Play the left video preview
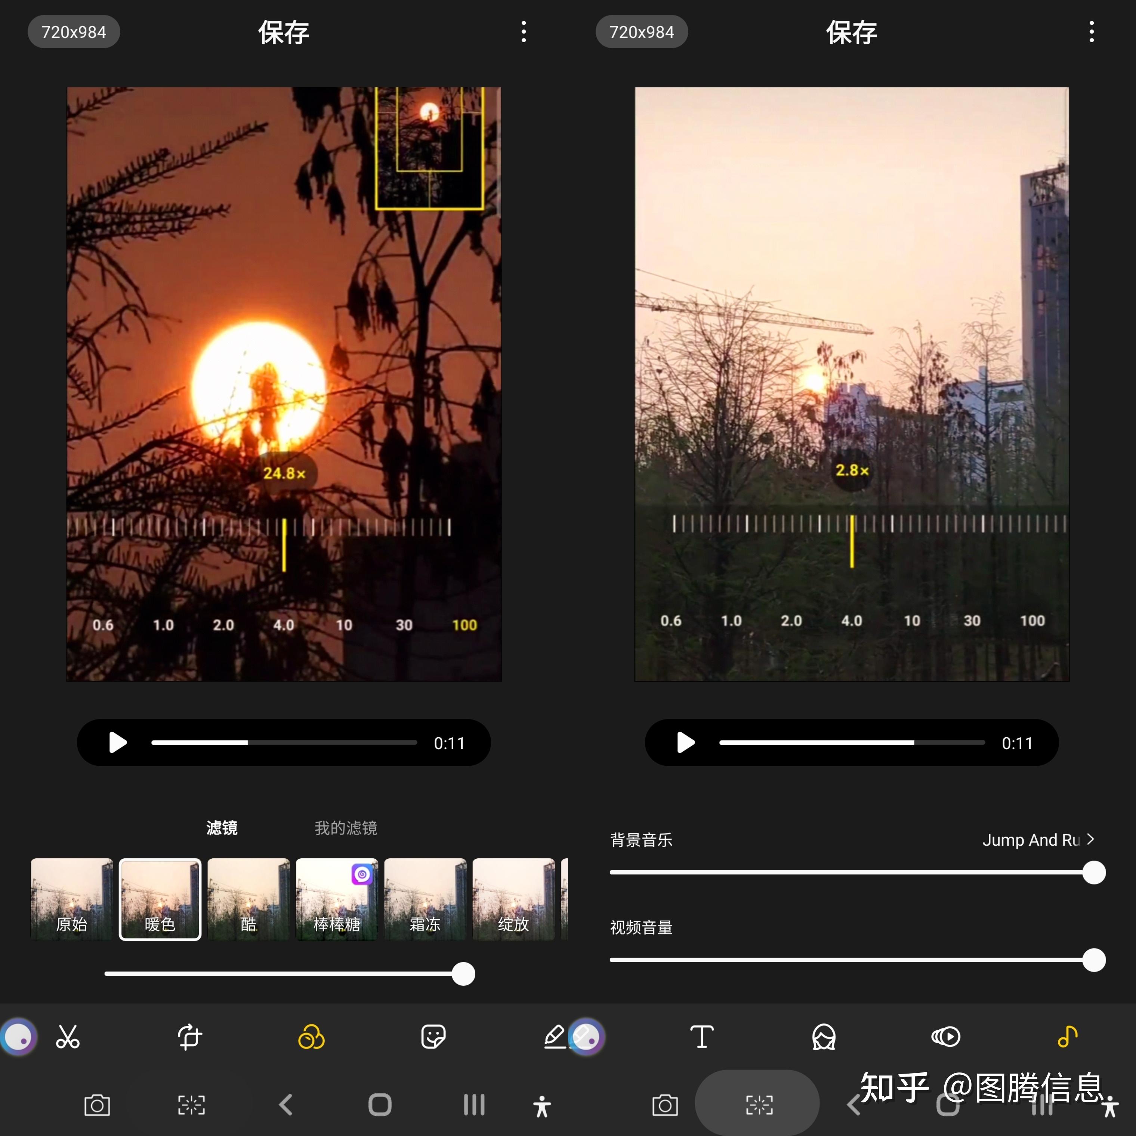This screenshot has width=1136, height=1136. point(118,743)
